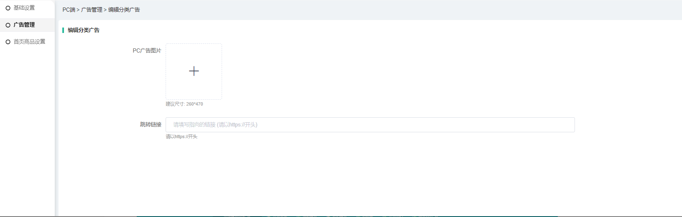Screen dimensions: 682x217
Task: Click 编辑分类广告 at the breadcrumb end
Action: pyautogui.click(x=124, y=10)
